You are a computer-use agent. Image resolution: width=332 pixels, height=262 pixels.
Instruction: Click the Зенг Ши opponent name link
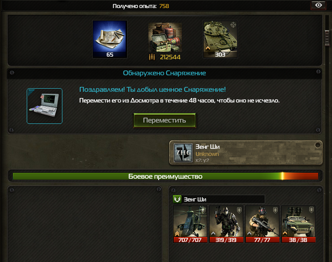pos(208,147)
